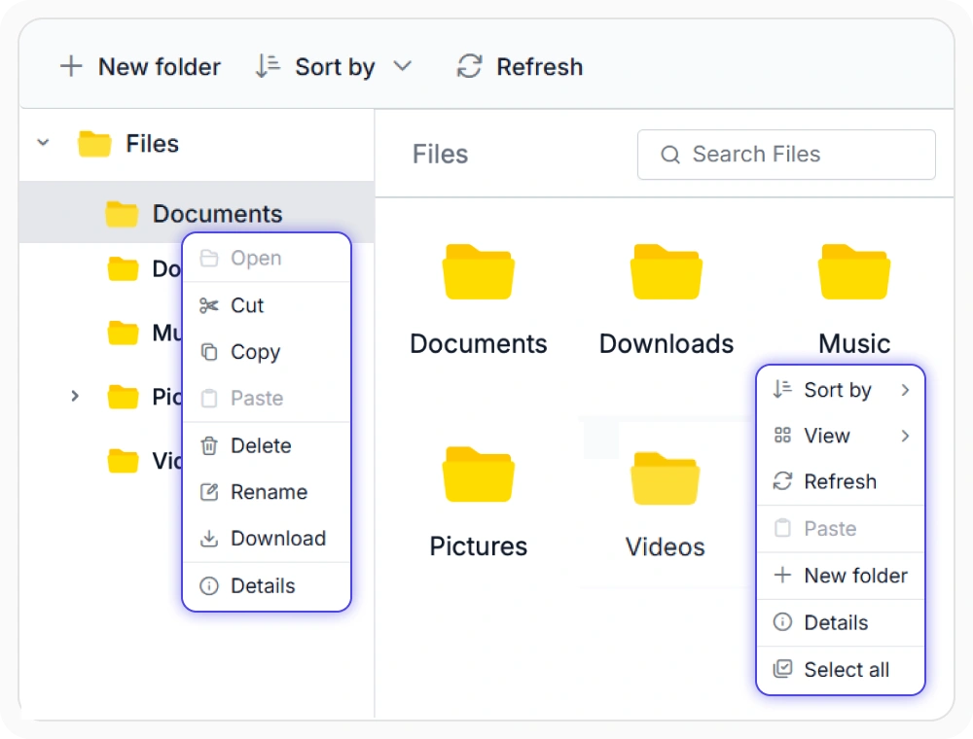Screen dimensions: 973x739
Task: Click plus icon in layout context menu
Action: point(782,575)
